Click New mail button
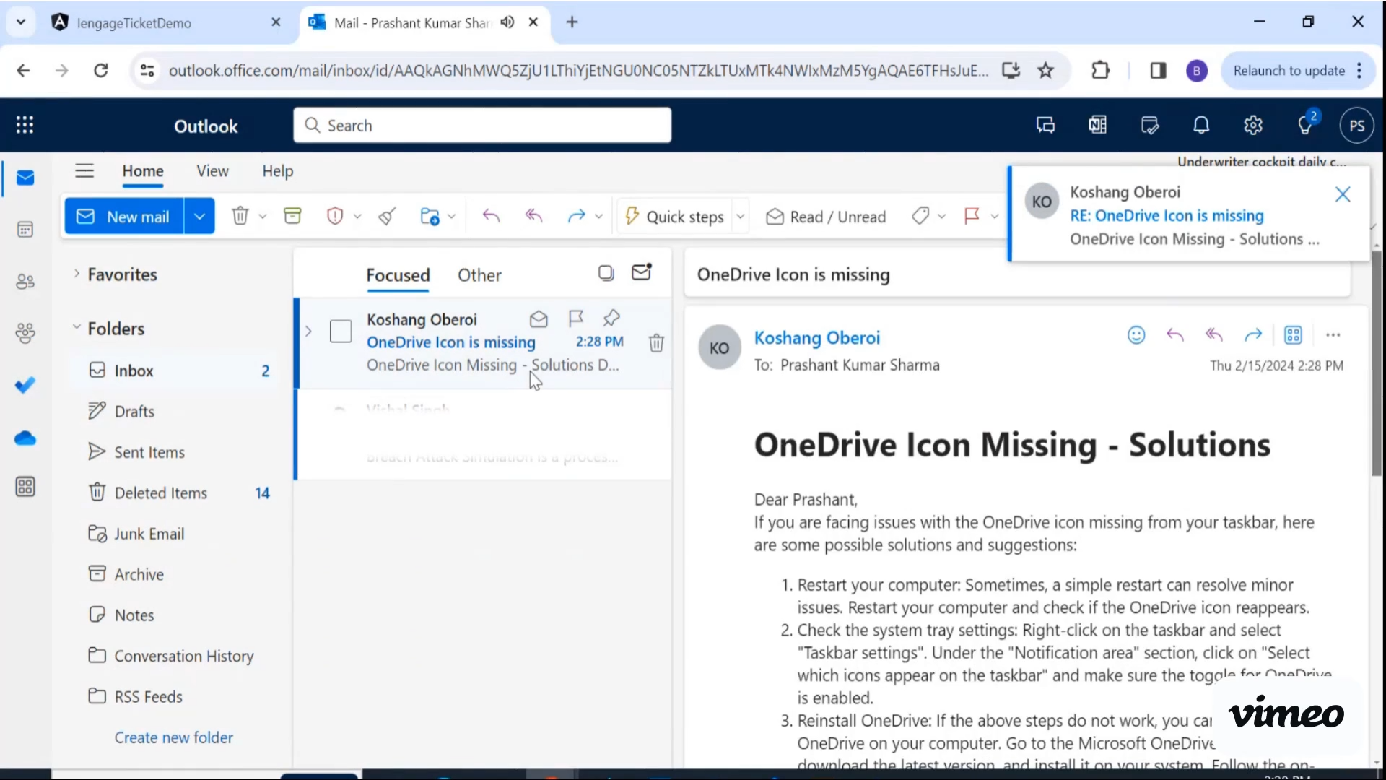The height and width of the screenshot is (780, 1386). [x=124, y=216]
